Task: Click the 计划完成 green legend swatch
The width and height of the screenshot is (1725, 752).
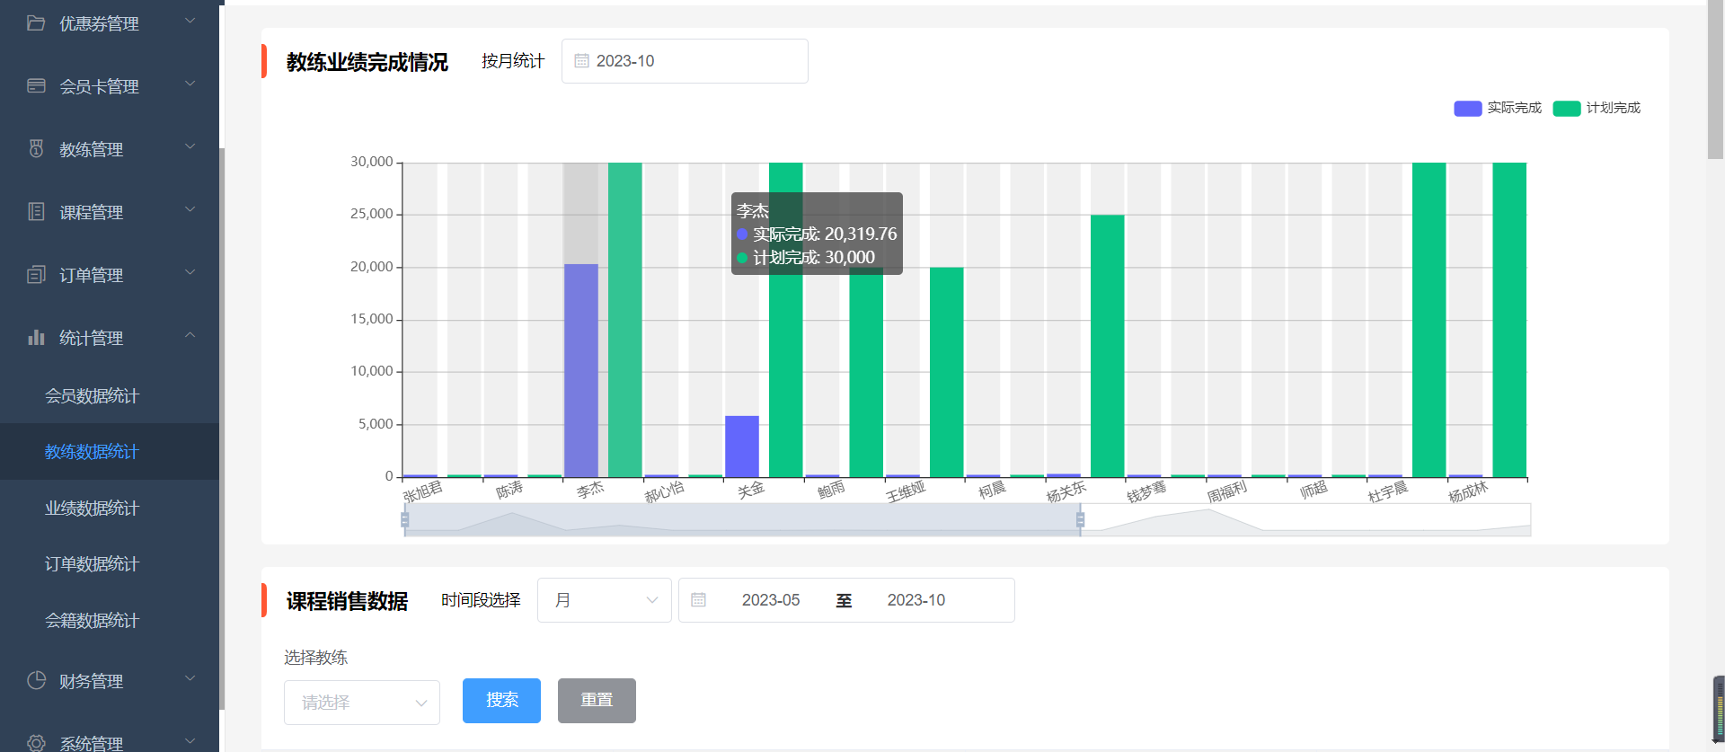Action: pyautogui.click(x=1567, y=109)
